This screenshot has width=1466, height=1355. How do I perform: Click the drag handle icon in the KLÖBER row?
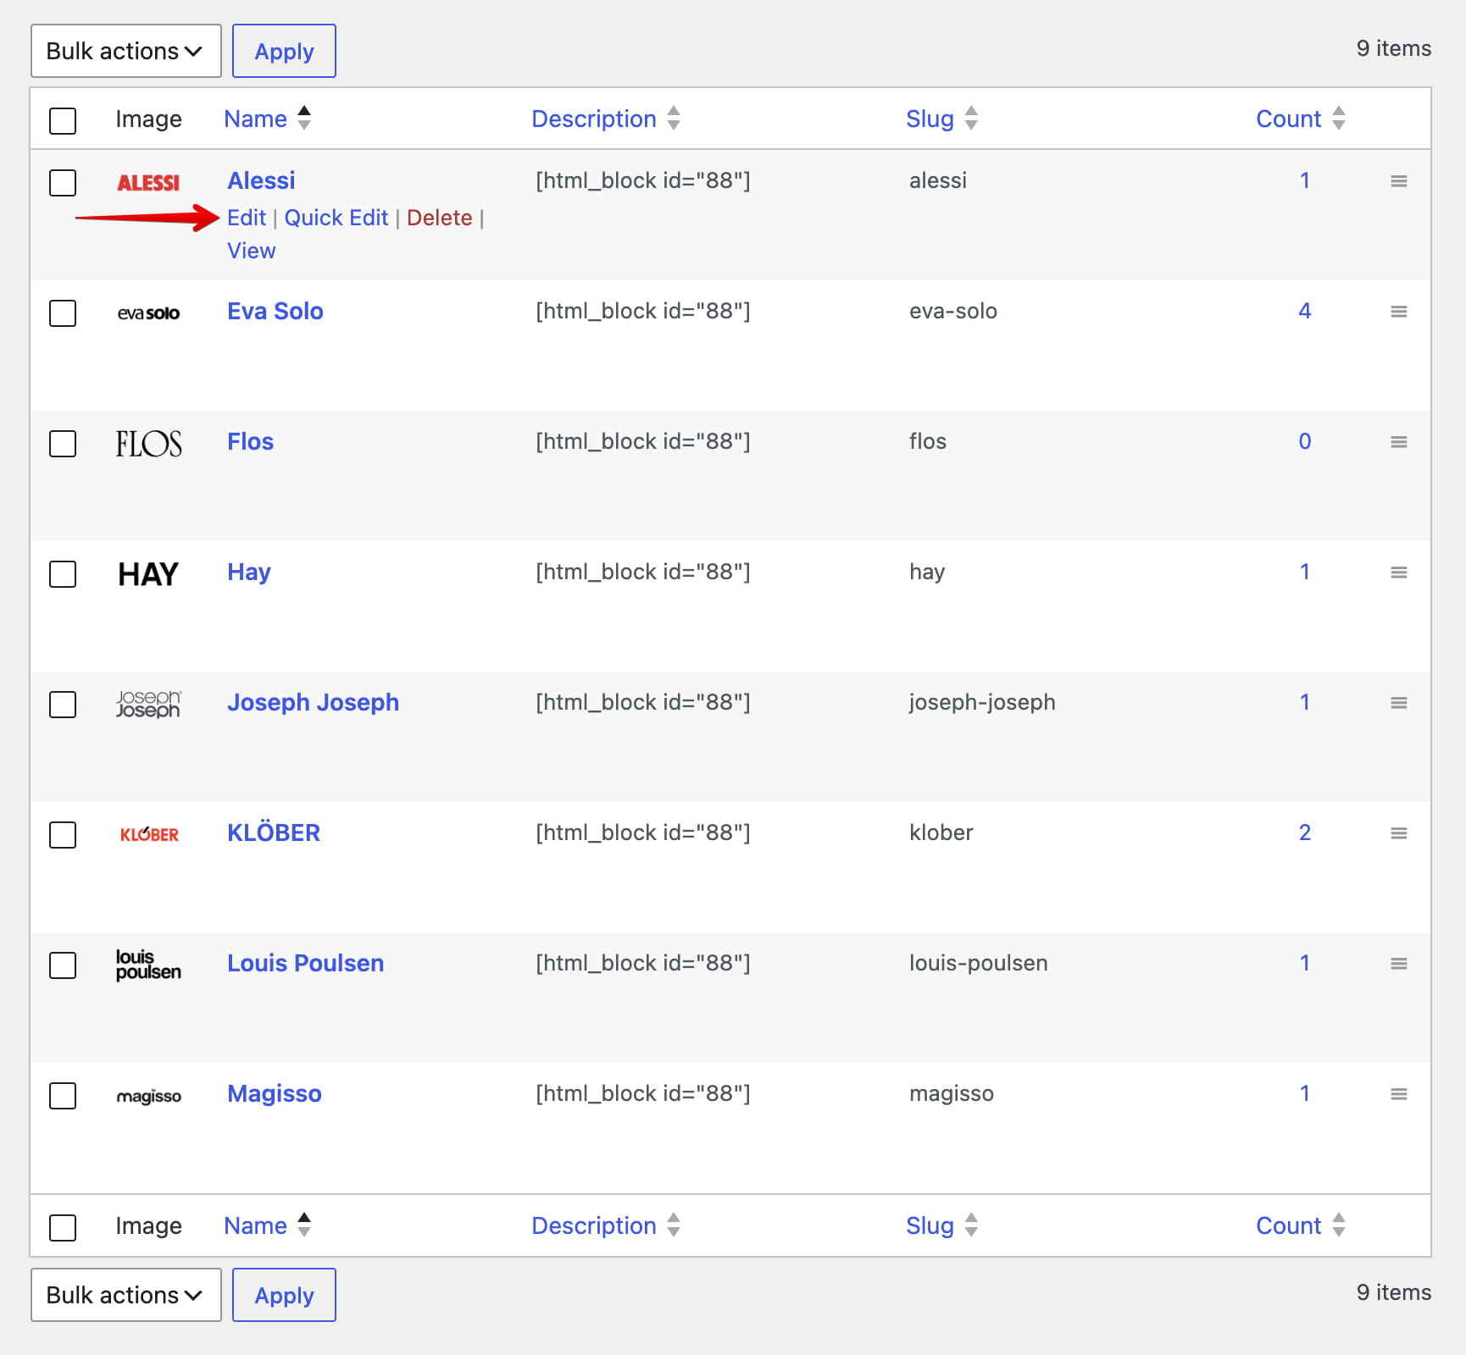(x=1399, y=833)
